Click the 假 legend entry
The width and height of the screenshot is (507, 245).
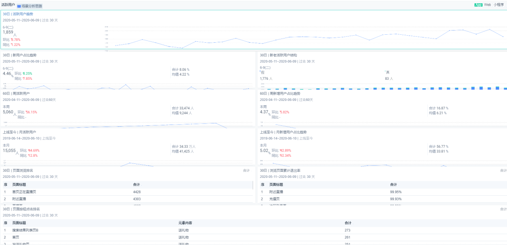click(262, 72)
